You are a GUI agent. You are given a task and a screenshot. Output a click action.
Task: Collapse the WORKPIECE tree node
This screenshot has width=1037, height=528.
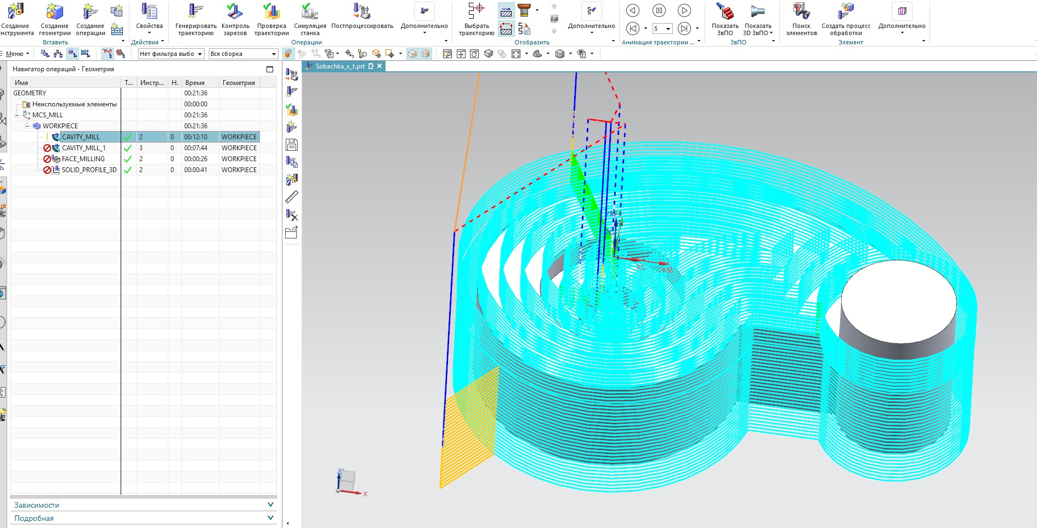pyautogui.click(x=27, y=126)
